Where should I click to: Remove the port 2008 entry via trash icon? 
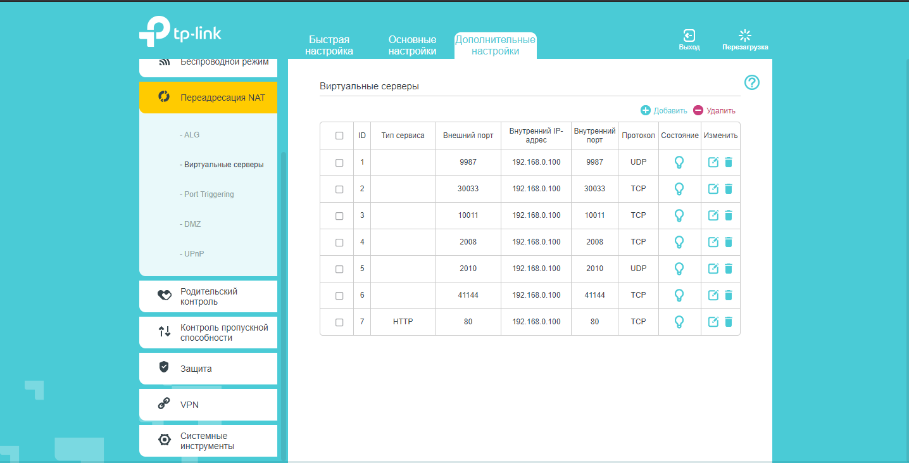728,242
